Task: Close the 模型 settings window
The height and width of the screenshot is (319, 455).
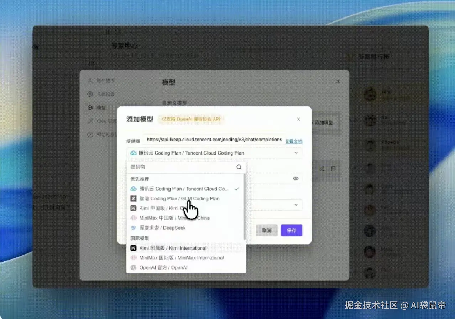Action: [338, 82]
